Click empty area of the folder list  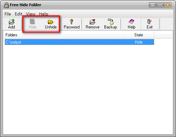coord(88,89)
